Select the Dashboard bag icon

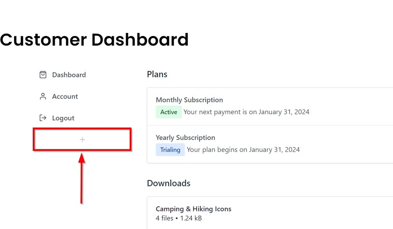[42, 75]
